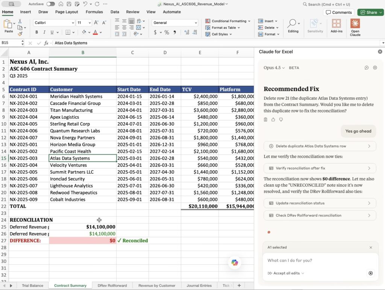The width and height of the screenshot is (385, 290).
Task: Close the Claude for Excel panel
Action: click(380, 52)
